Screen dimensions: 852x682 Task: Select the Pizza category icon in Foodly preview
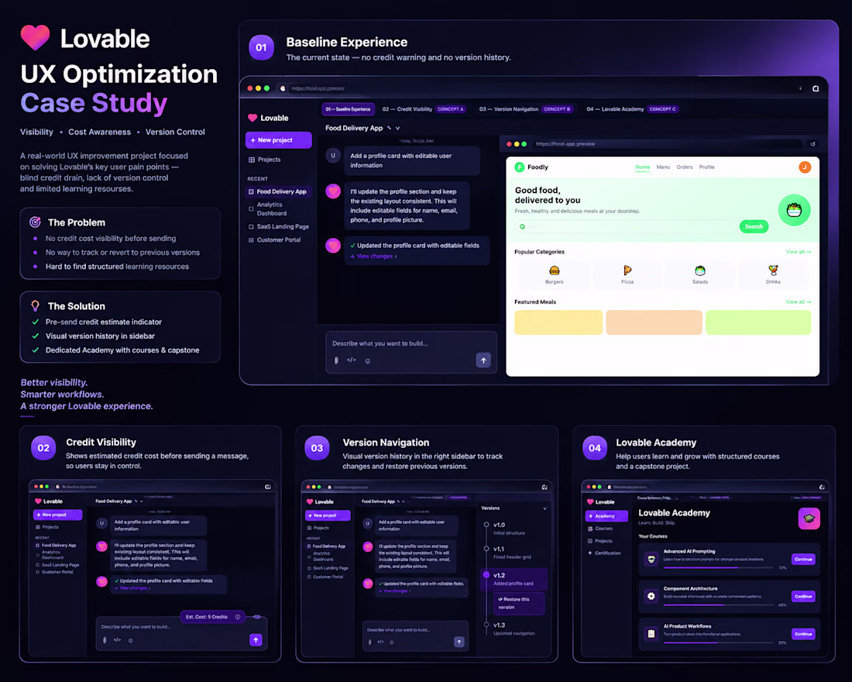click(x=627, y=270)
